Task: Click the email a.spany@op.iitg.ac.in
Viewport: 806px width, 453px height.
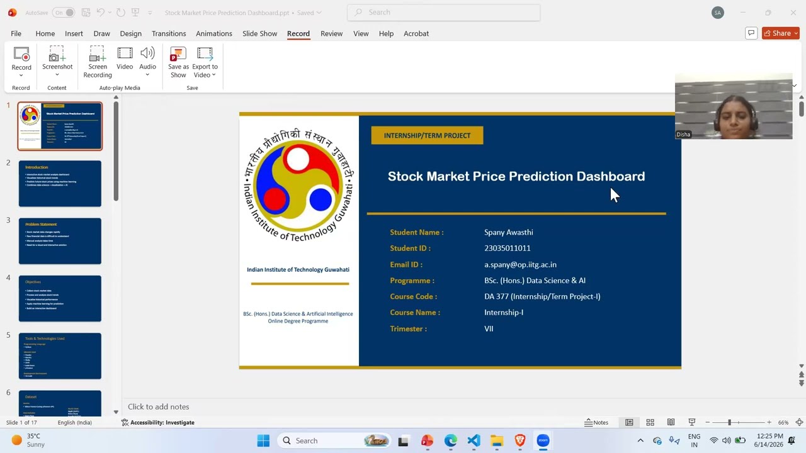Action: click(x=520, y=265)
